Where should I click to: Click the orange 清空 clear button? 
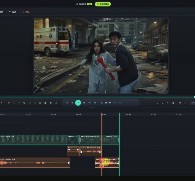pyautogui.click(x=26, y=11)
